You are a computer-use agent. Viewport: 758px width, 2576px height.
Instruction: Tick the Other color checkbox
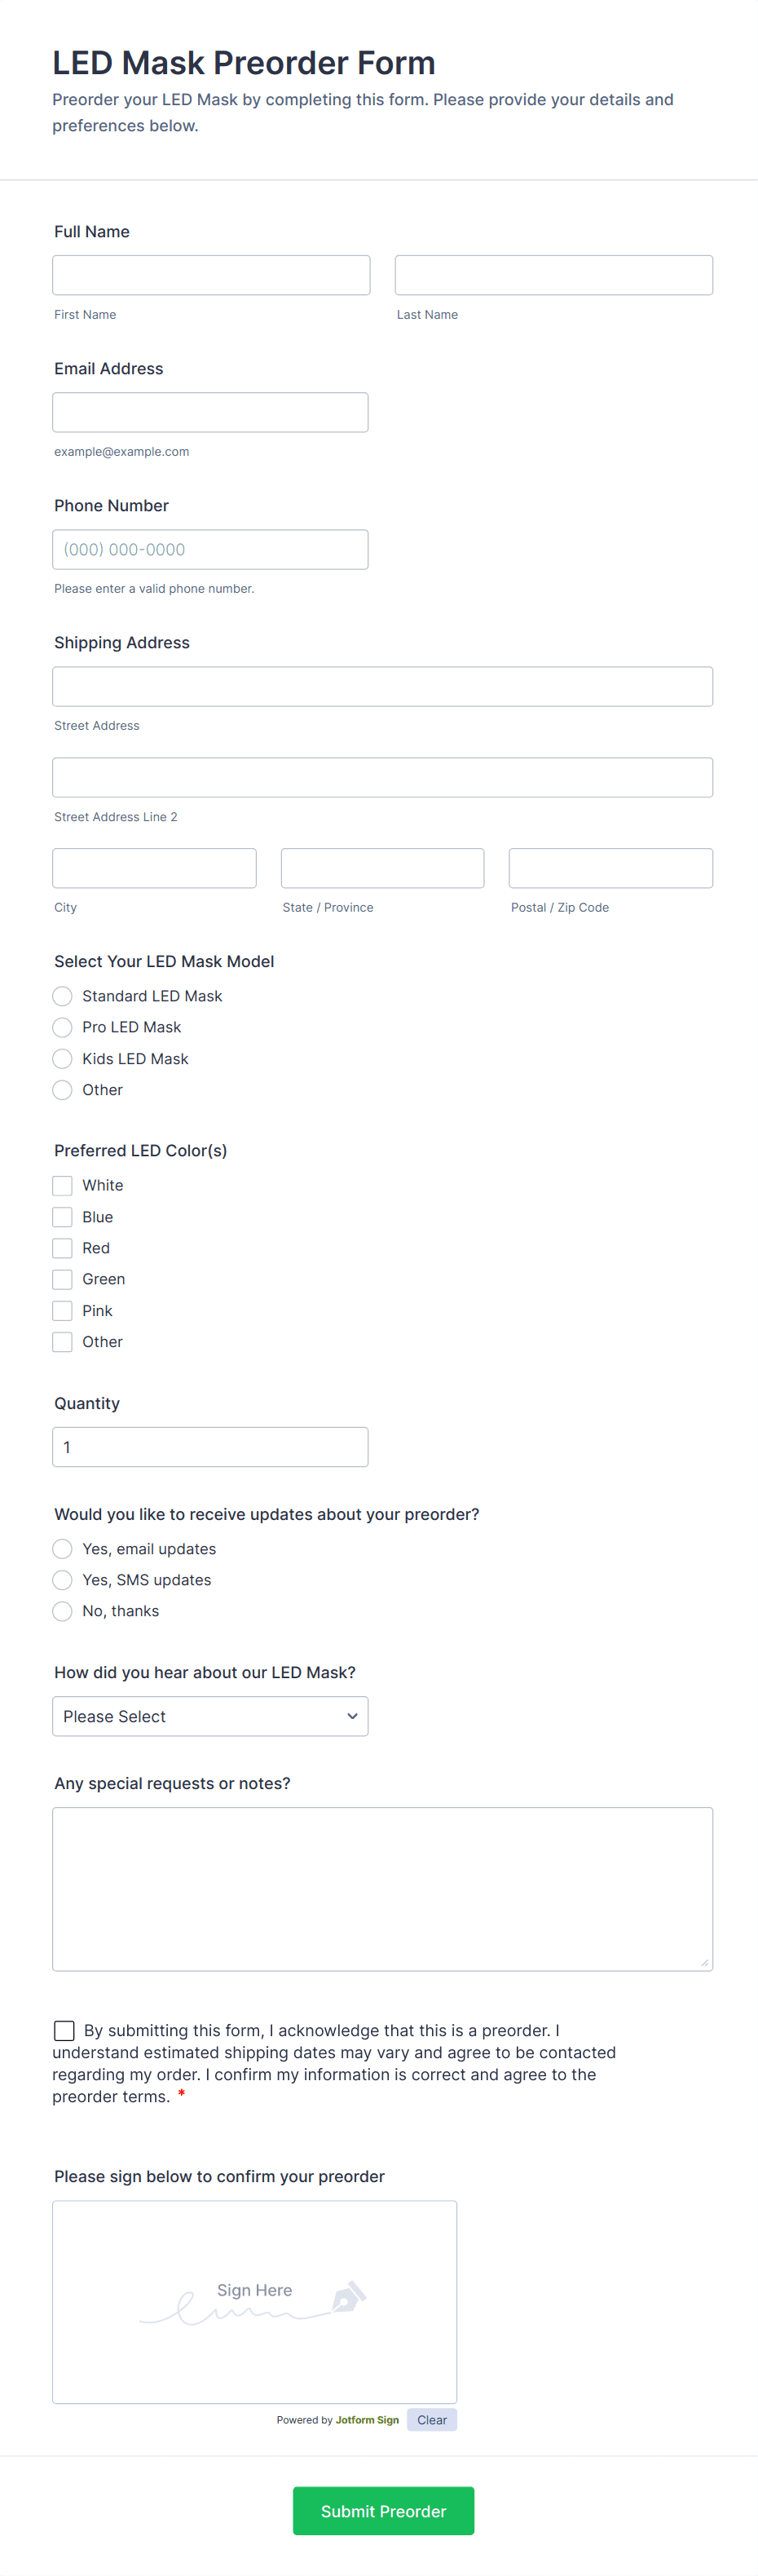point(62,1341)
